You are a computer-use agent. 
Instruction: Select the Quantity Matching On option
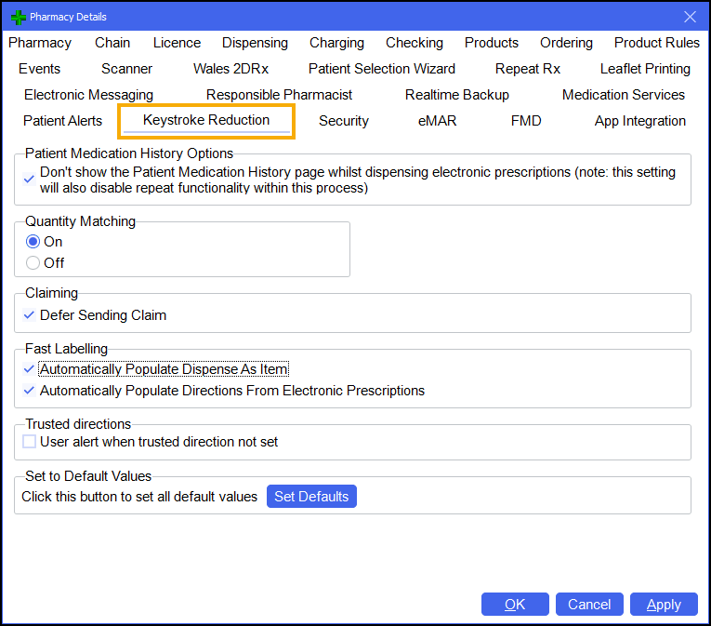tap(33, 242)
